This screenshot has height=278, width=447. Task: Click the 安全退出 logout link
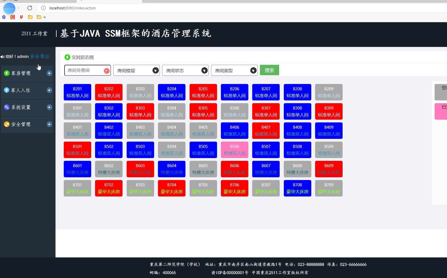coord(40,56)
